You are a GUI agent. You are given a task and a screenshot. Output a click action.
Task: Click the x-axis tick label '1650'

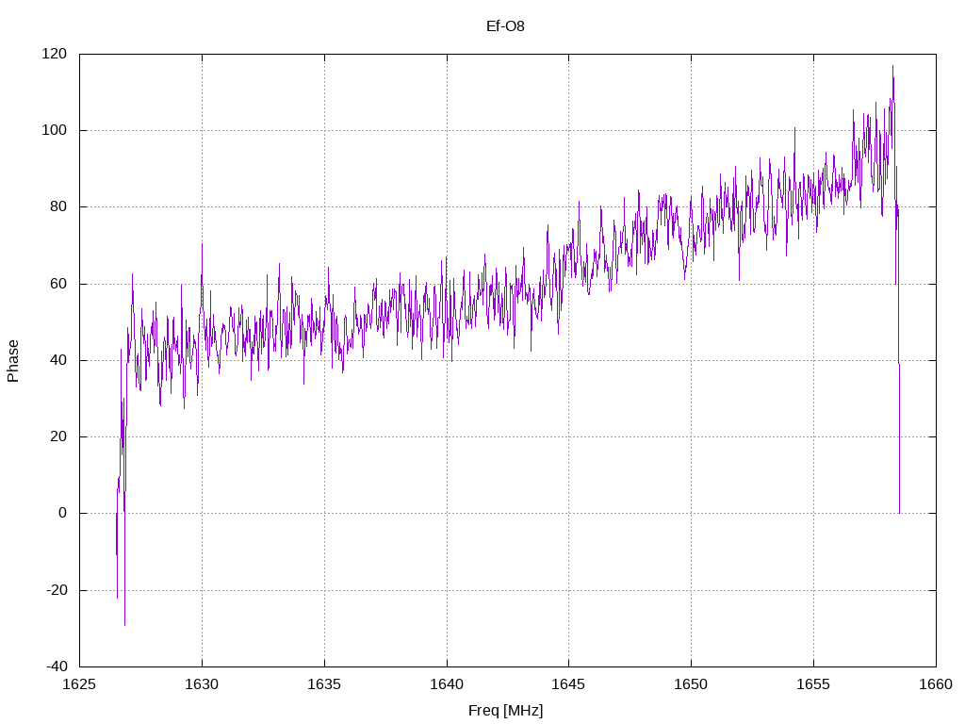tap(691, 684)
